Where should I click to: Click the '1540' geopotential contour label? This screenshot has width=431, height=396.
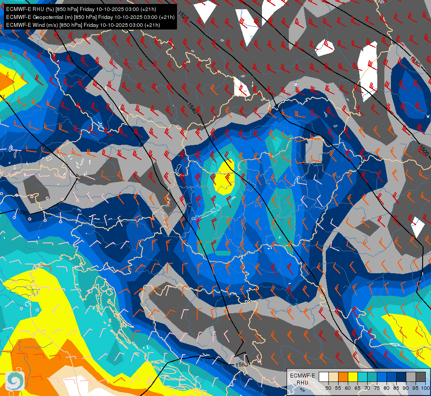tap(192, 108)
